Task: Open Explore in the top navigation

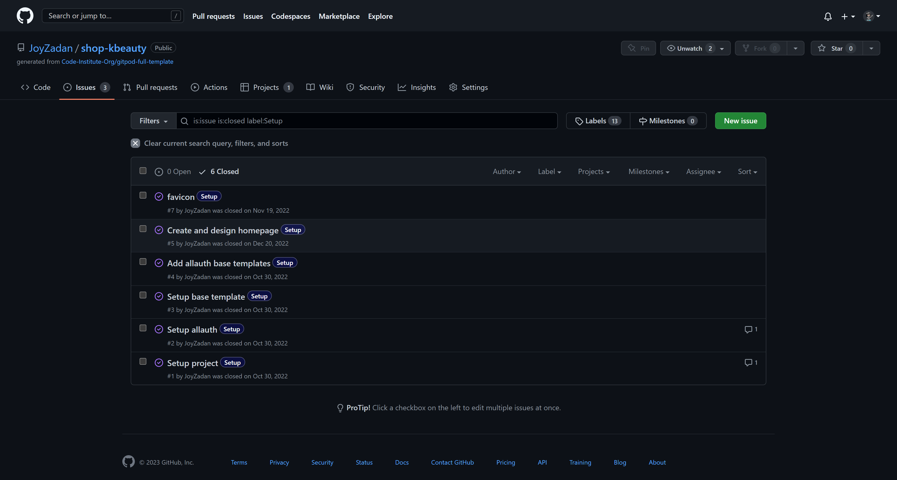Action: click(380, 16)
